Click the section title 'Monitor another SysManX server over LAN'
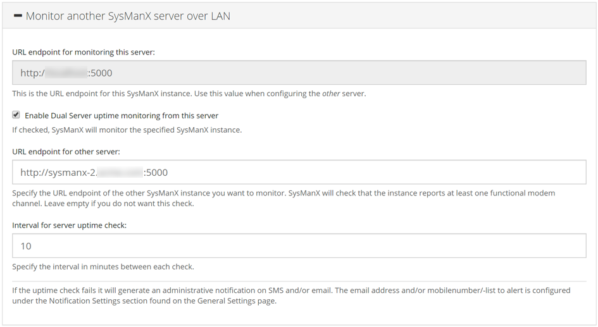The image size is (598, 327). pyautogui.click(x=128, y=16)
